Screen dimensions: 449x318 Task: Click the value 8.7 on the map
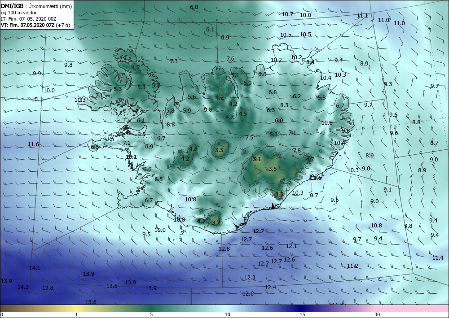434,143
